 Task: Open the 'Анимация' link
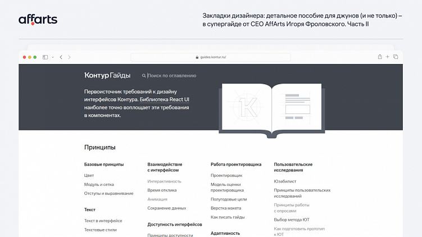tap(157, 199)
